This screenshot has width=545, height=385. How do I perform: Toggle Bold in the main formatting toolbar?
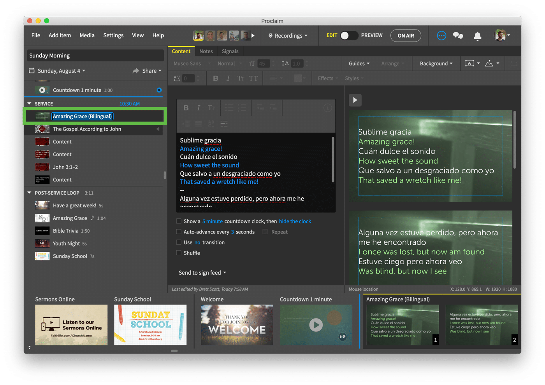click(216, 78)
